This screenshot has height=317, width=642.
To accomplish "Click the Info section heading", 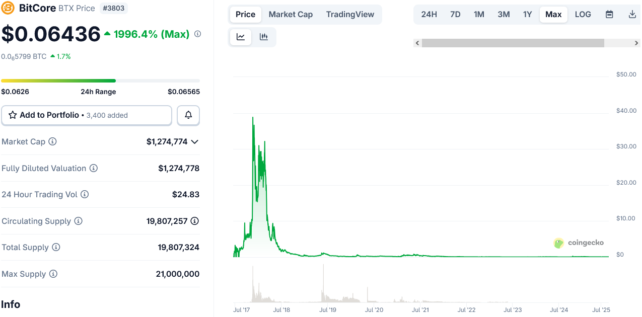I will [x=11, y=304].
